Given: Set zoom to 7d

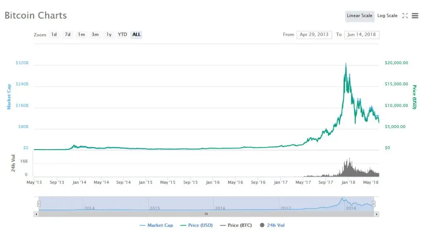Looking at the screenshot, I should click(x=68, y=35).
